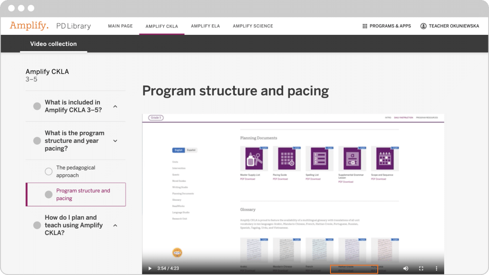Enter fullscreen video mode
Screen dimensions: 489x275
point(421,268)
